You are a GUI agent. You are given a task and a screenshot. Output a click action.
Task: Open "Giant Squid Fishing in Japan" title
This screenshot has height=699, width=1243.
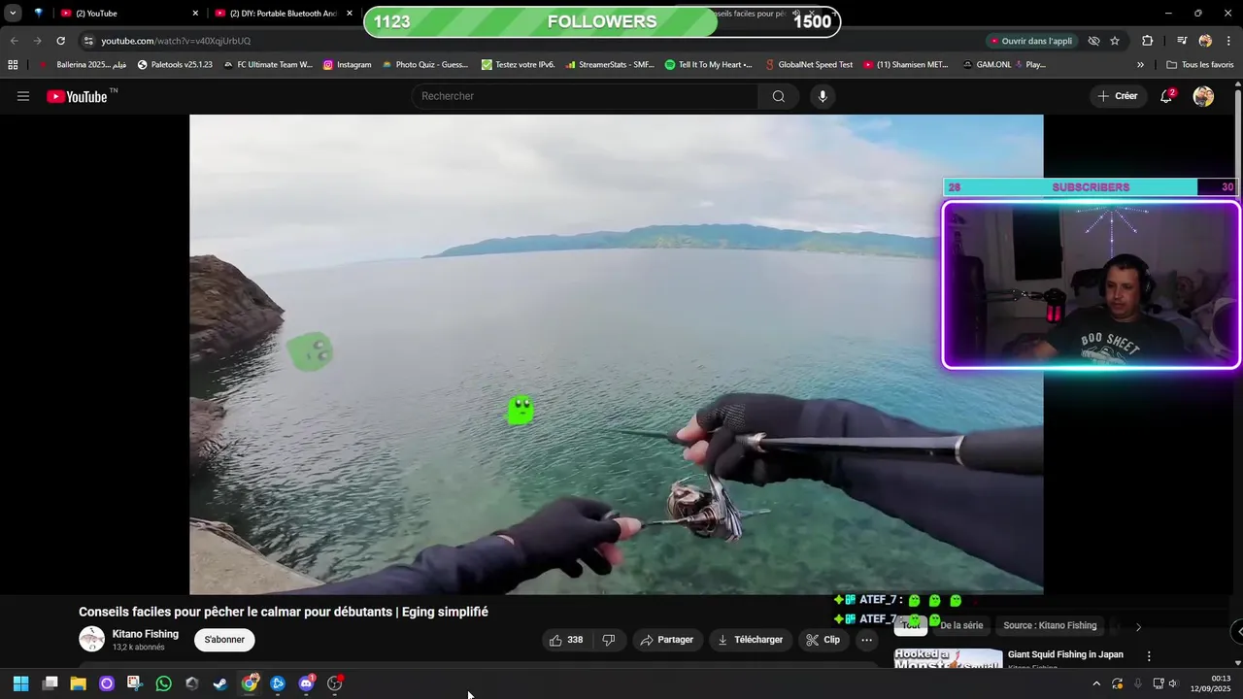1065,654
